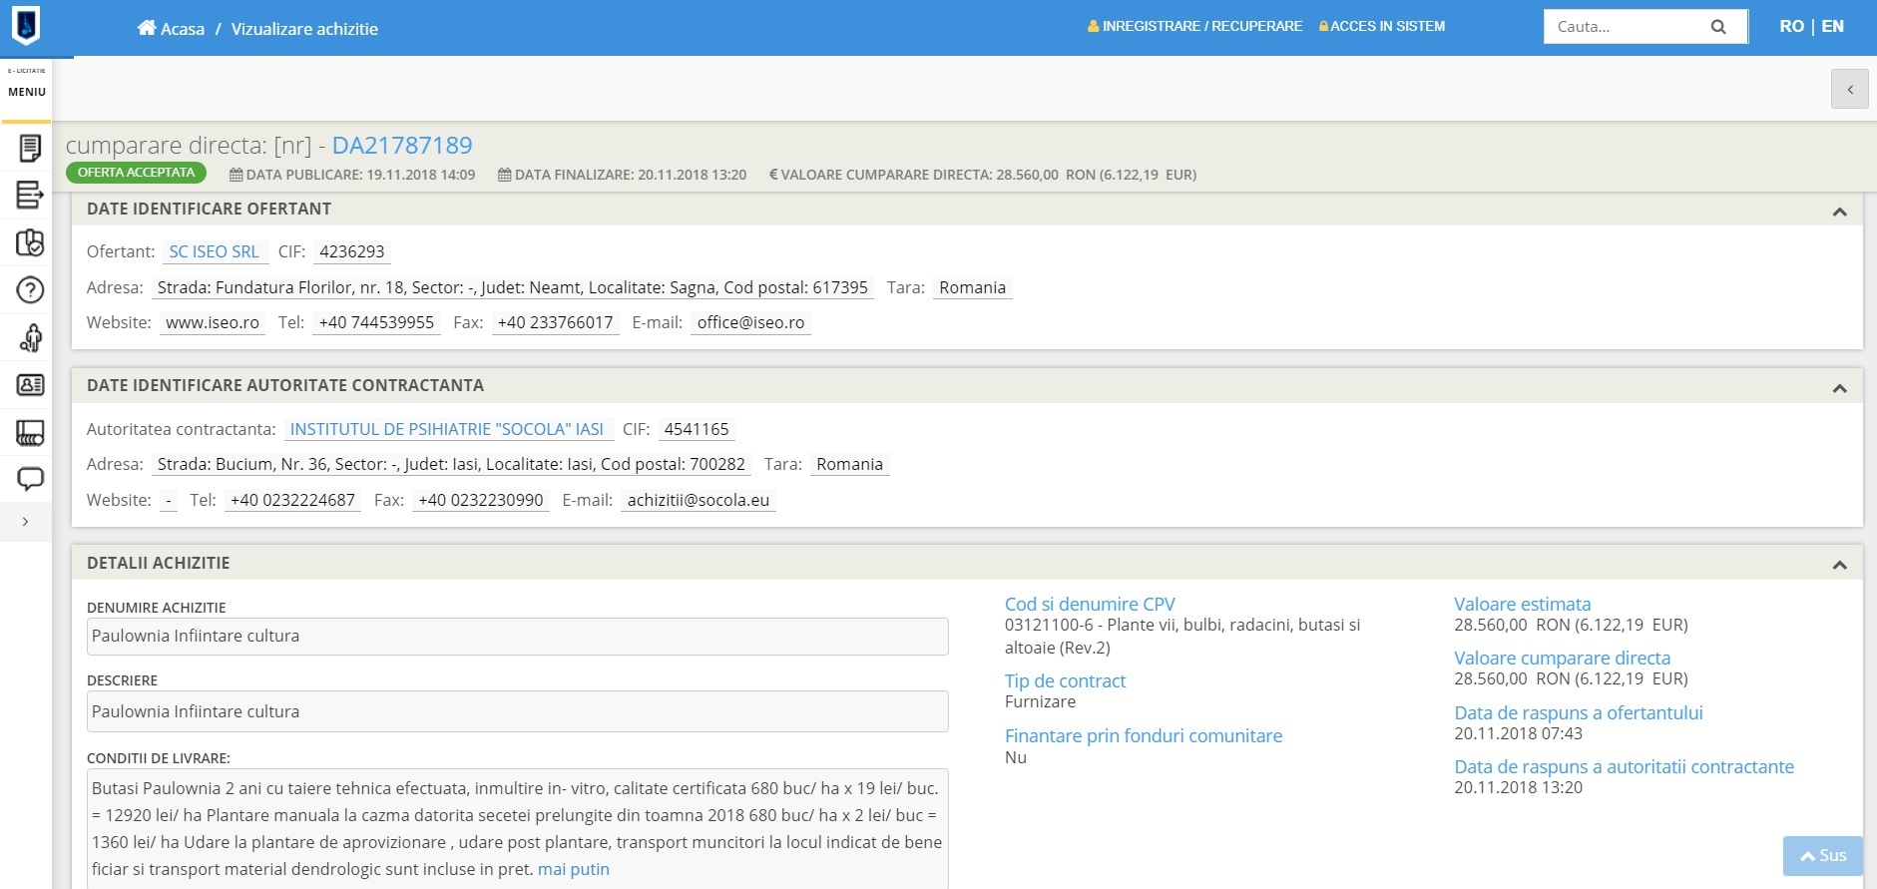Image resolution: width=1877 pixels, height=889 pixels.
Task: Click email office@iseo.ro
Action: point(750,322)
